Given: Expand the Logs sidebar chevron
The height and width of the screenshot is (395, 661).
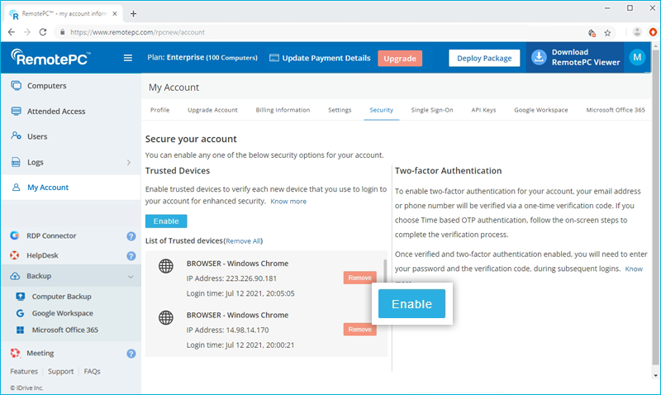Looking at the screenshot, I should point(129,163).
